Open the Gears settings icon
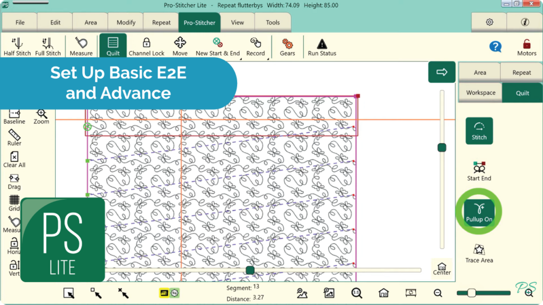The width and height of the screenshot is (543, 305). (x=287, y=47)
